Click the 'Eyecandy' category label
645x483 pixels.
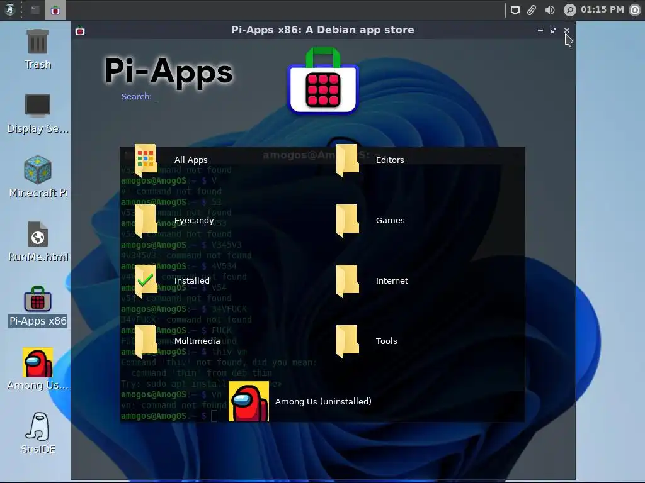(x=194, y=221)
